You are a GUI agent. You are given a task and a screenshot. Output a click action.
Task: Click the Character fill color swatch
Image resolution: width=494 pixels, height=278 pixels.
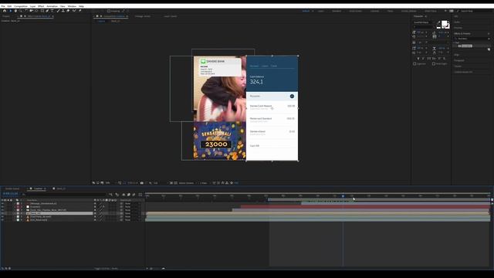click(445, 23)
